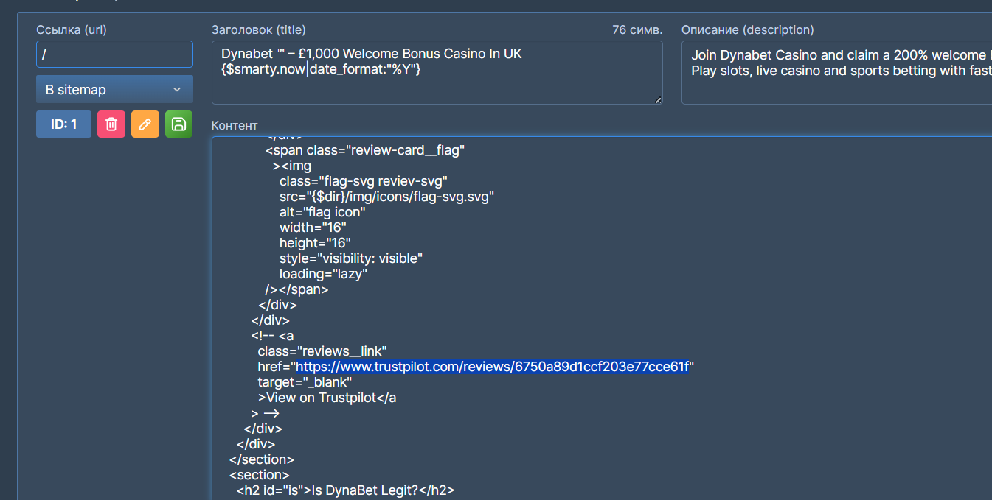
Task: Click the line 'loading="lazy"'
Action: [323, 274]
